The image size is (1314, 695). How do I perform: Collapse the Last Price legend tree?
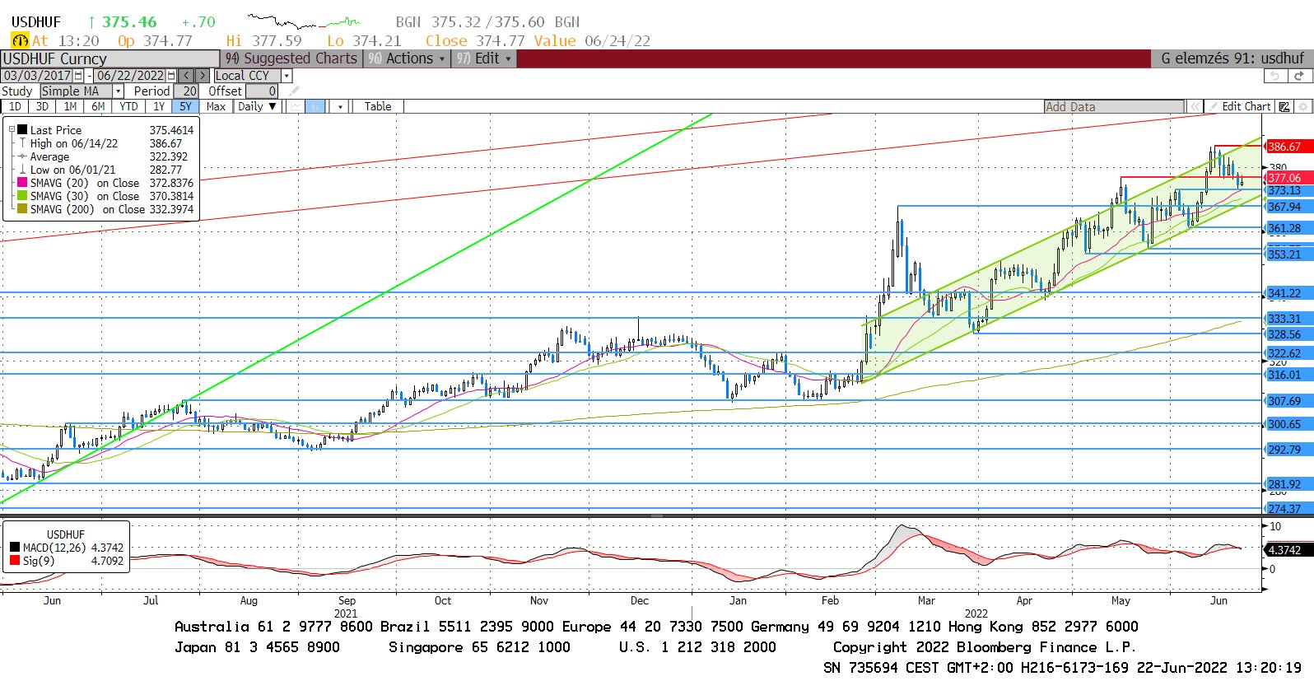12,130
